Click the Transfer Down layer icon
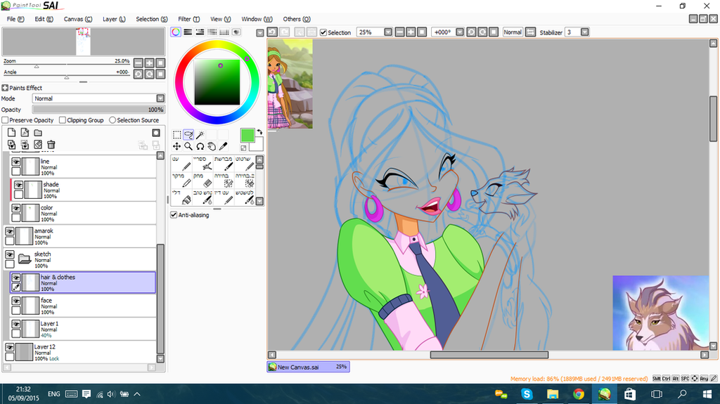This screenshot has width=720, height=404. click(11, 145)
